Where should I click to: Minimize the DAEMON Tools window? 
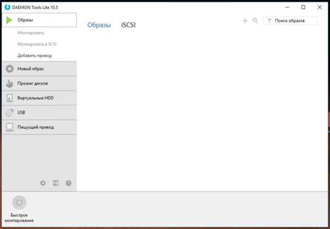click(x=287, y=7)
